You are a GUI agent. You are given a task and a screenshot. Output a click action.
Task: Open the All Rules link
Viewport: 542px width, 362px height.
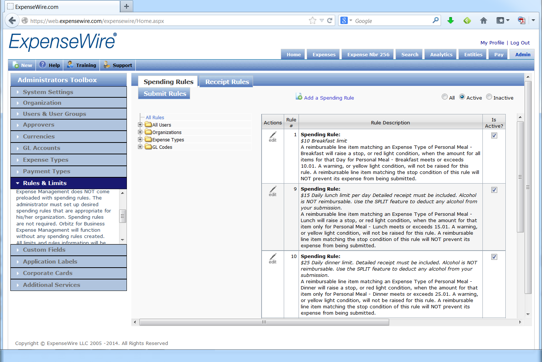point(155,117)
